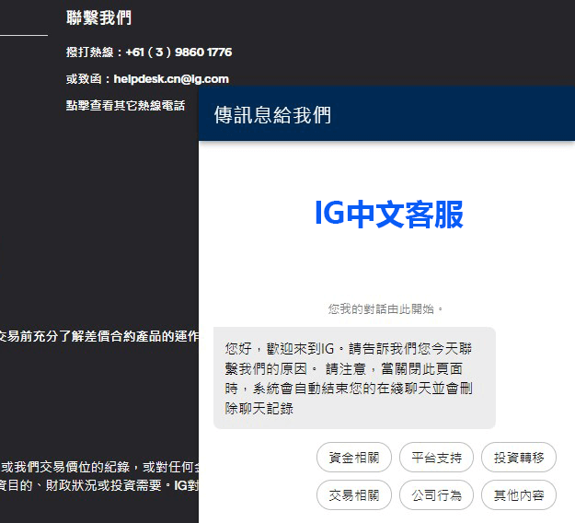The image size is (575, 523).
Task: Click the IG中文客服 chat title
Action: (388, 214)
